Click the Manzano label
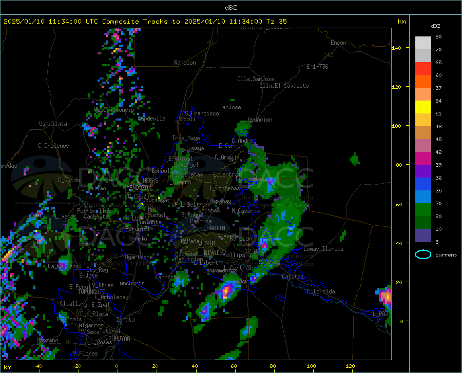This screenshot has width=462, height=373. pos(47,340)
